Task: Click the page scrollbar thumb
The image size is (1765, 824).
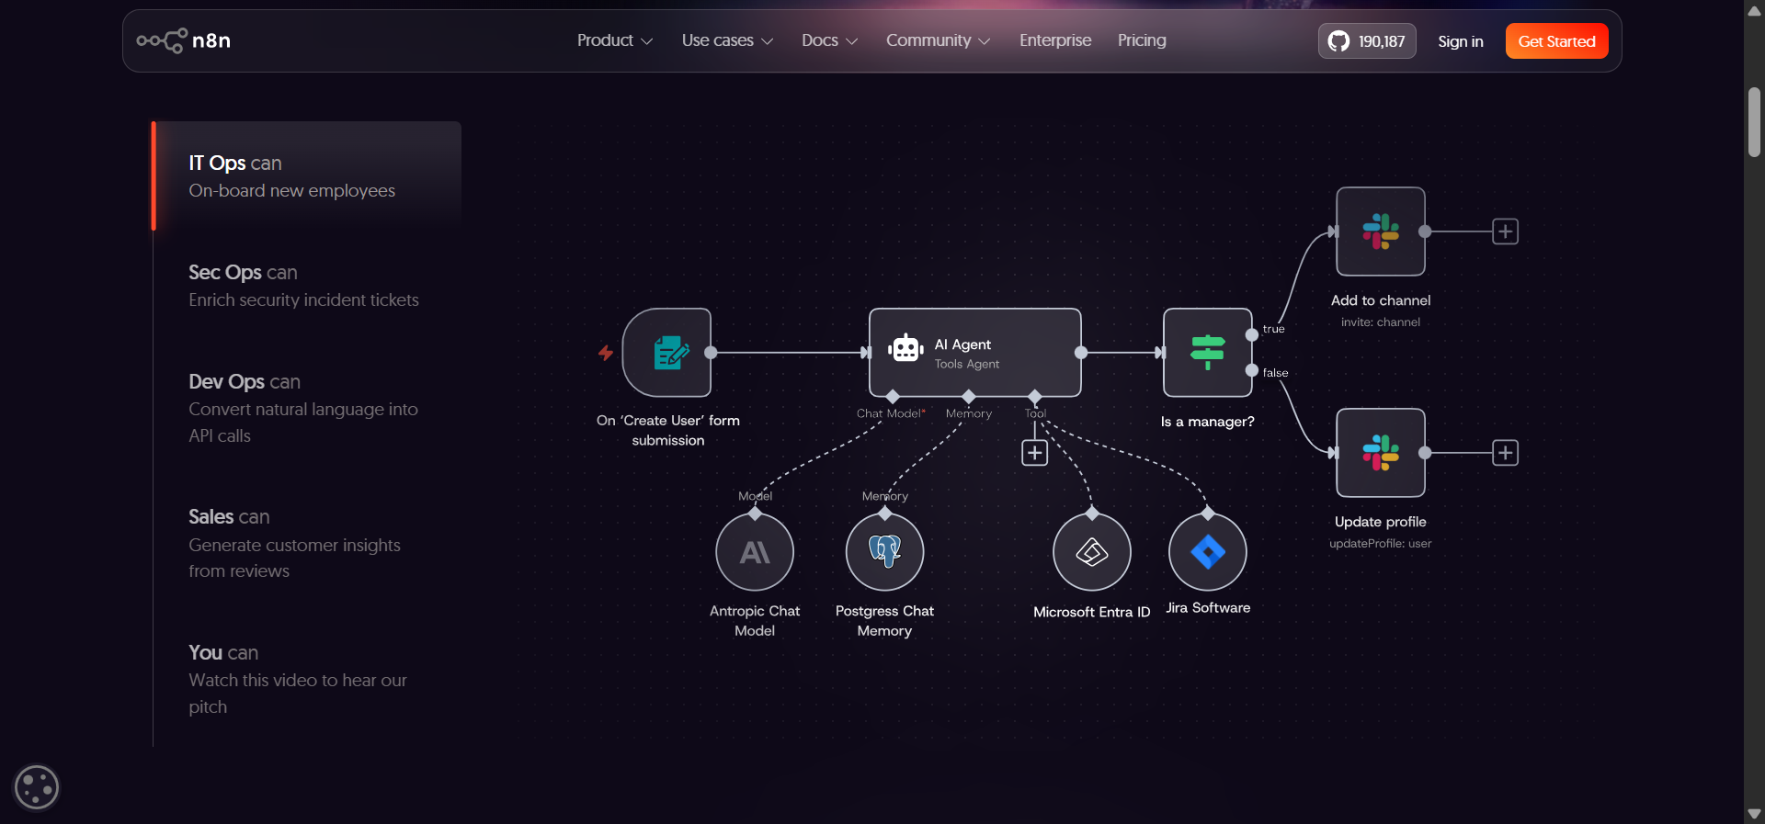Action: [1754, 122]
